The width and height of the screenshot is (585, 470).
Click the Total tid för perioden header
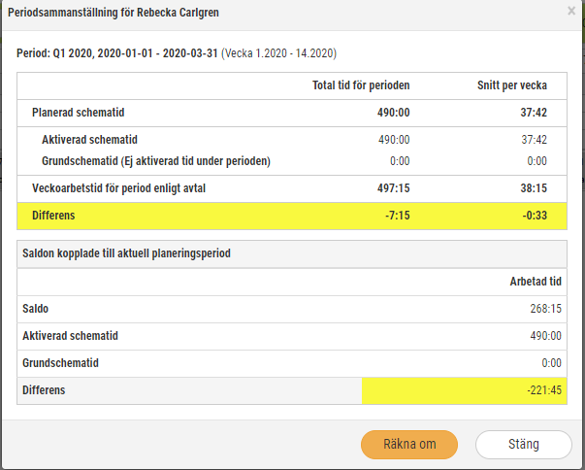pyautogui.click(x=361, y=85)
